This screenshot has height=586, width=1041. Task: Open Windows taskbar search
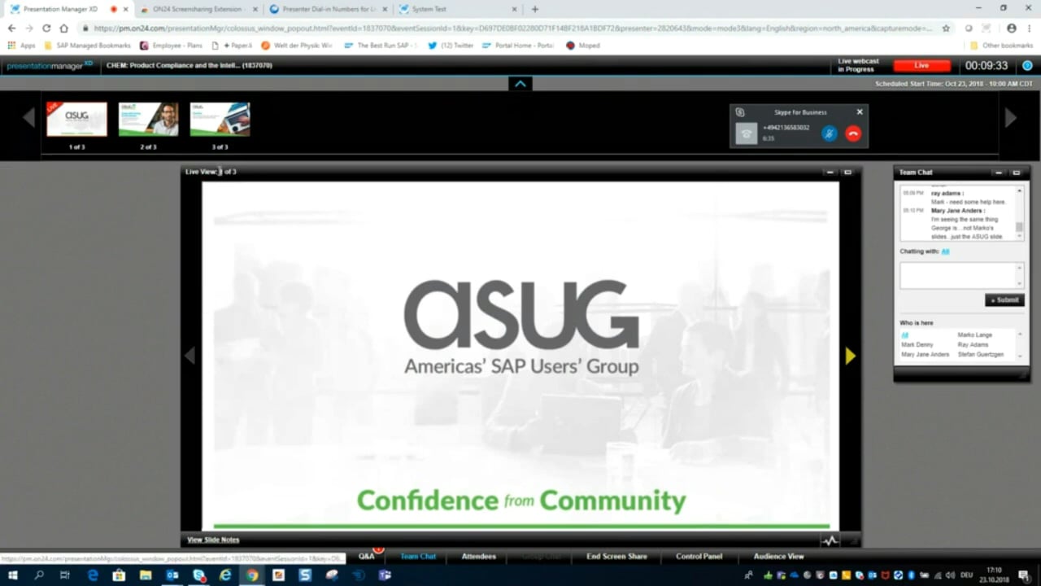pos(39,575)
